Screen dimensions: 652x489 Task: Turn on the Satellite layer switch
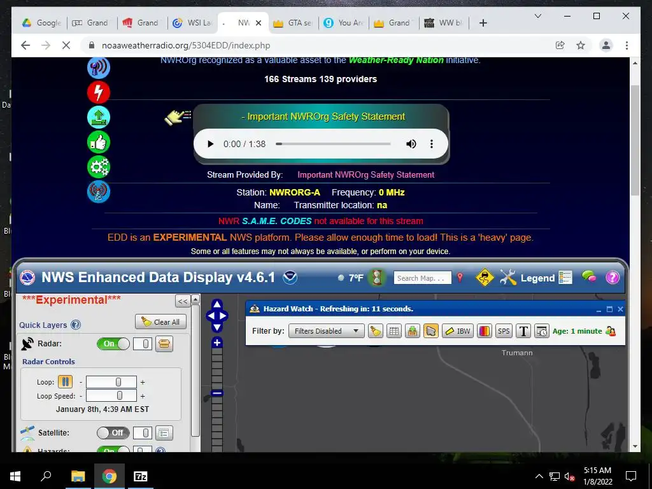coord(113,433)
